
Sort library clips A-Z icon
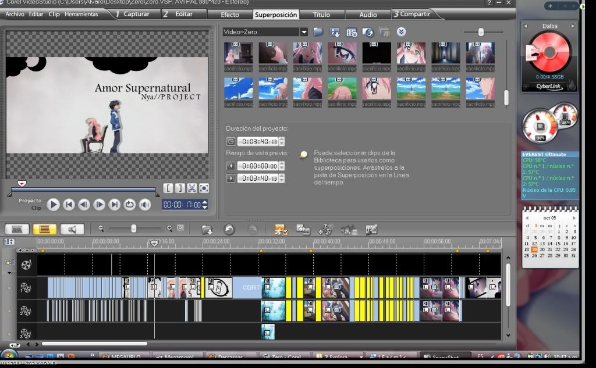[x=335, y=33]
